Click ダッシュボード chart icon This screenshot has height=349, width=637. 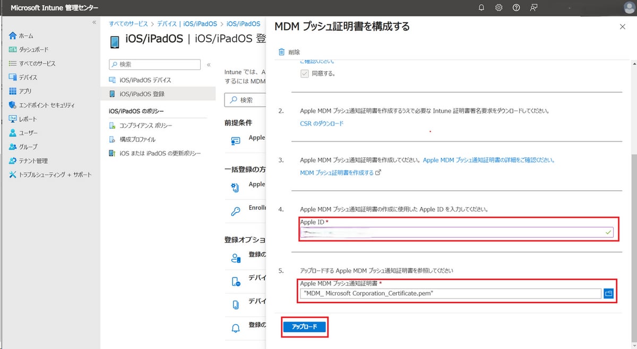coord(13,50)
